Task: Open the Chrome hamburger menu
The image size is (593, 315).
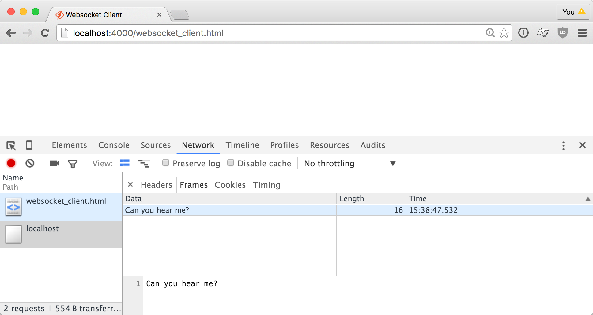Action: (582, 33)
